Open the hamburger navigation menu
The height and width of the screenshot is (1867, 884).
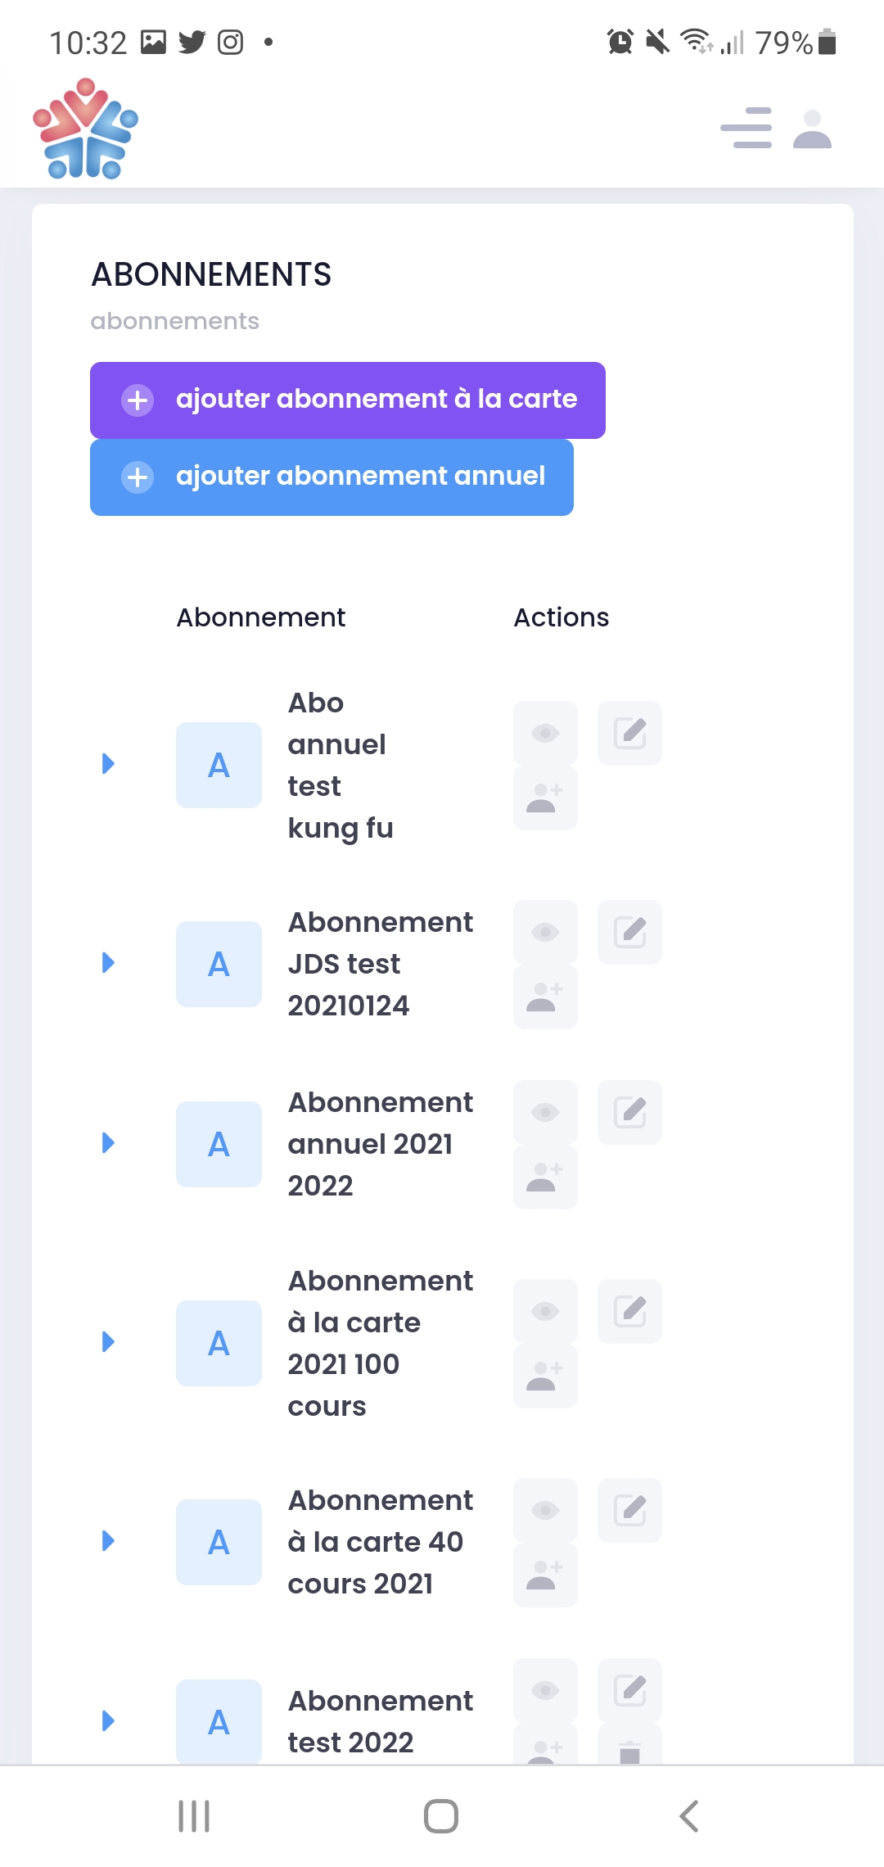pyautogui.click(x=746, y=129)
